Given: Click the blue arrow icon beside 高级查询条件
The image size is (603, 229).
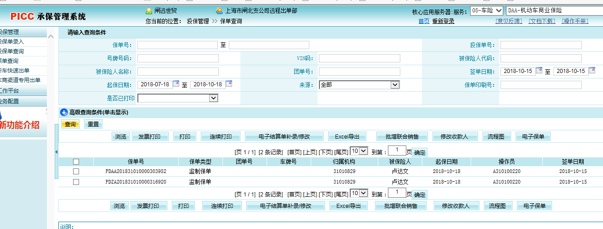Looking at the screenshot, I should (64, 112).
